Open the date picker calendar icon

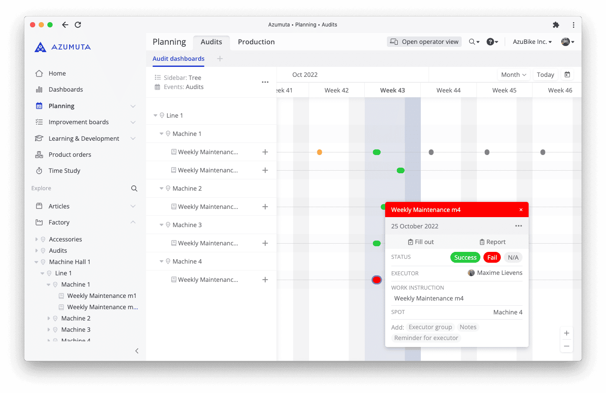click(x=567, y=74)
